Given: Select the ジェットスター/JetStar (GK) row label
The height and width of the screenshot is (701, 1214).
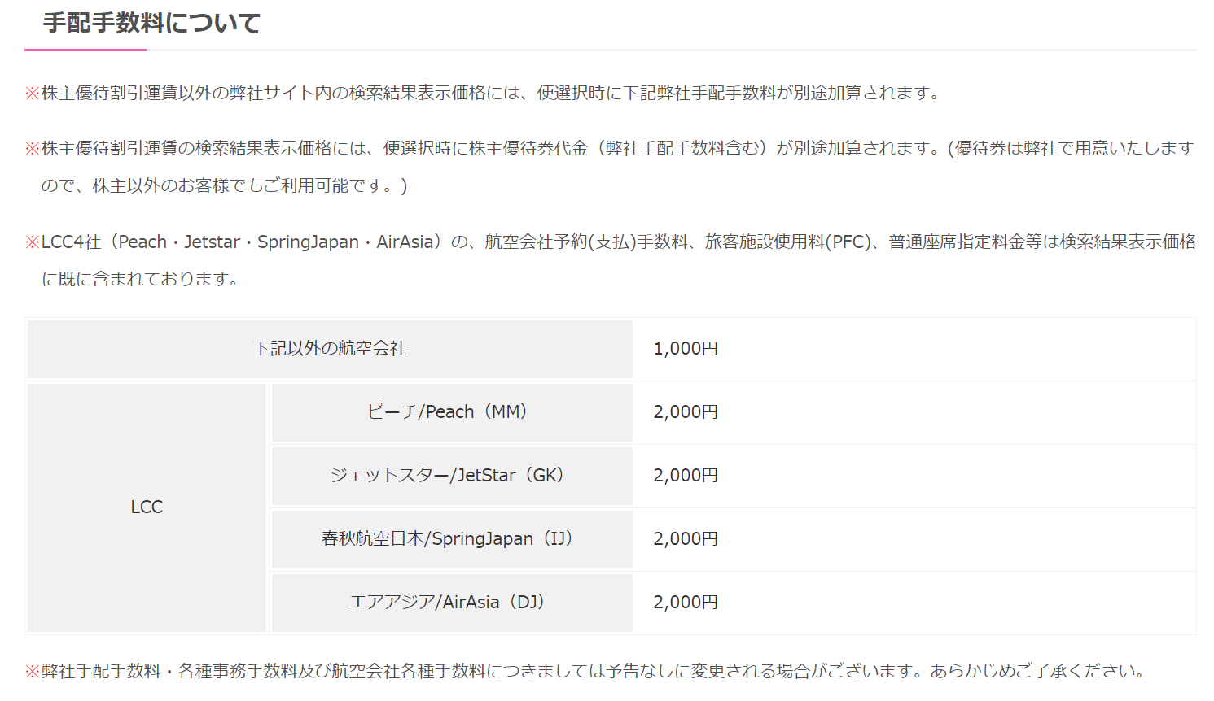Looking at the screenshot, I should 447,476.
